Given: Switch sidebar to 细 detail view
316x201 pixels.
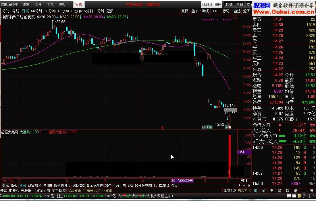Looking at the screenshot, I should click(272, 191).
